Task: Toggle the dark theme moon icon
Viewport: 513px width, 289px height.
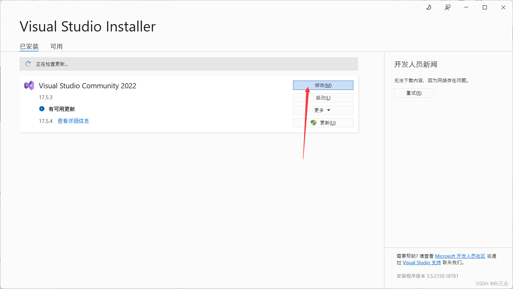Action: (x=429, y=7)
